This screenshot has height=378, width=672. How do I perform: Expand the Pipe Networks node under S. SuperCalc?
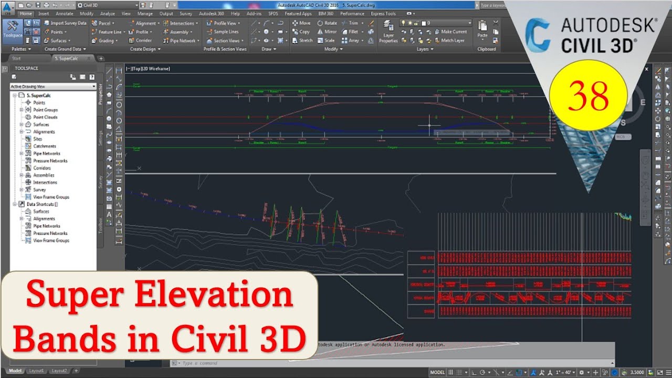coord(22,153)
